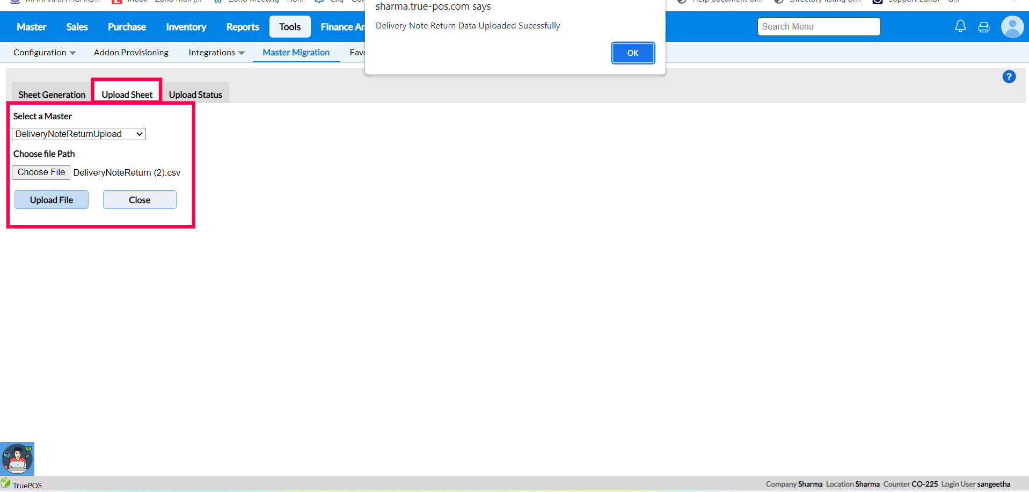Select the Tools menu
Screen dimensions: 1029x492
(x=290, y=27)
